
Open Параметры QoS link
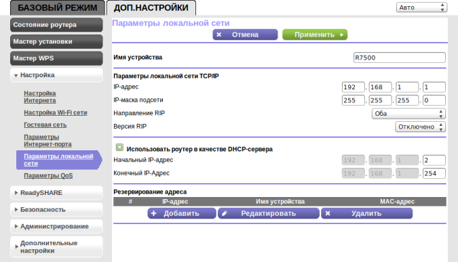pos(48,176)
